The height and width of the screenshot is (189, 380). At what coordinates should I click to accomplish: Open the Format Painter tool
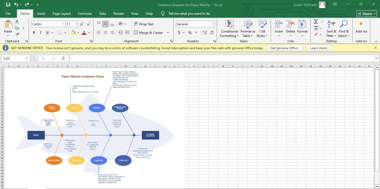point(17,34)
